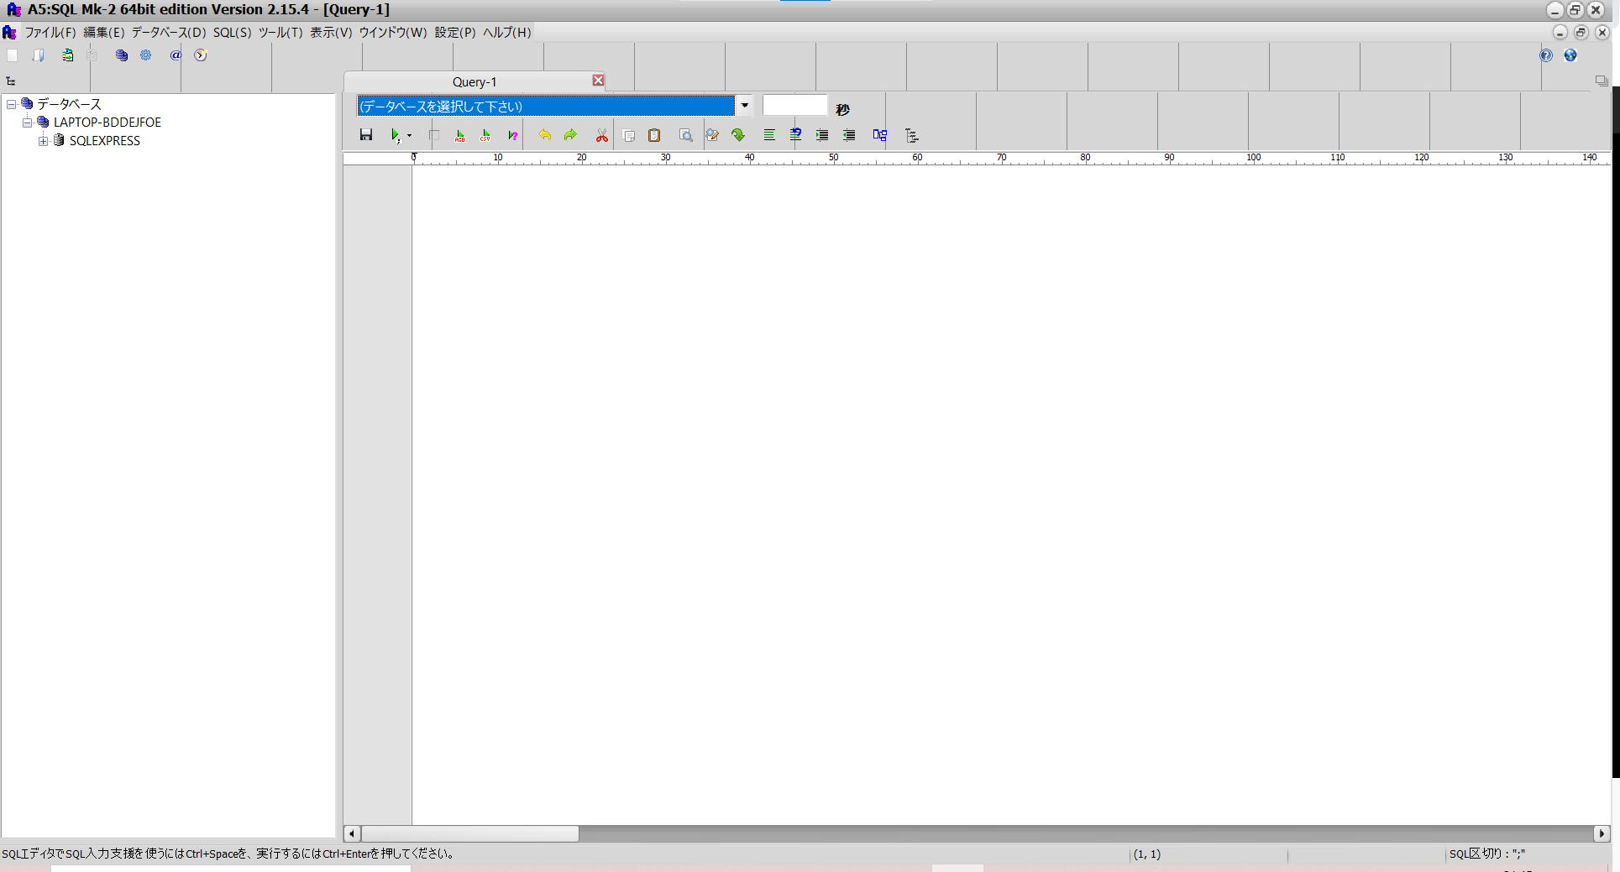Click the globe web icon
The image size is (1620, 872).
click(1570, 55)
